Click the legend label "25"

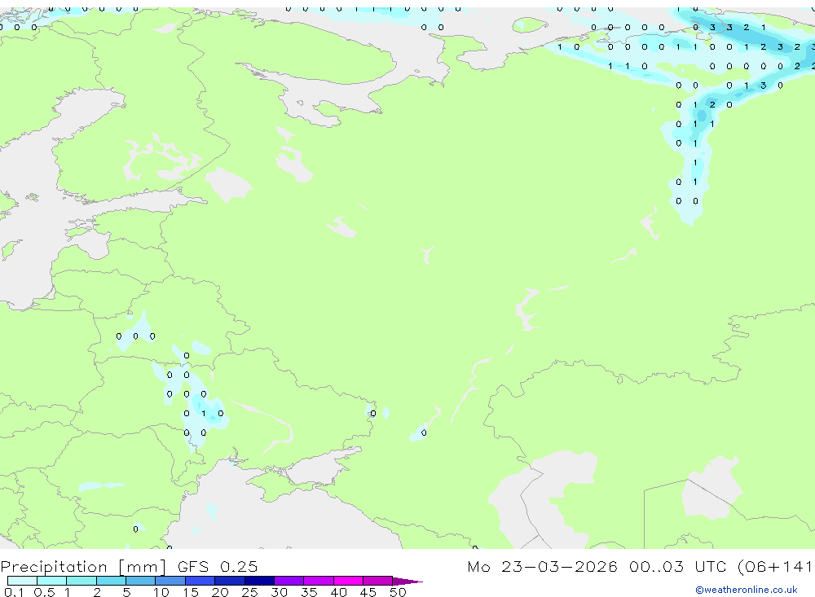point(250,592)
